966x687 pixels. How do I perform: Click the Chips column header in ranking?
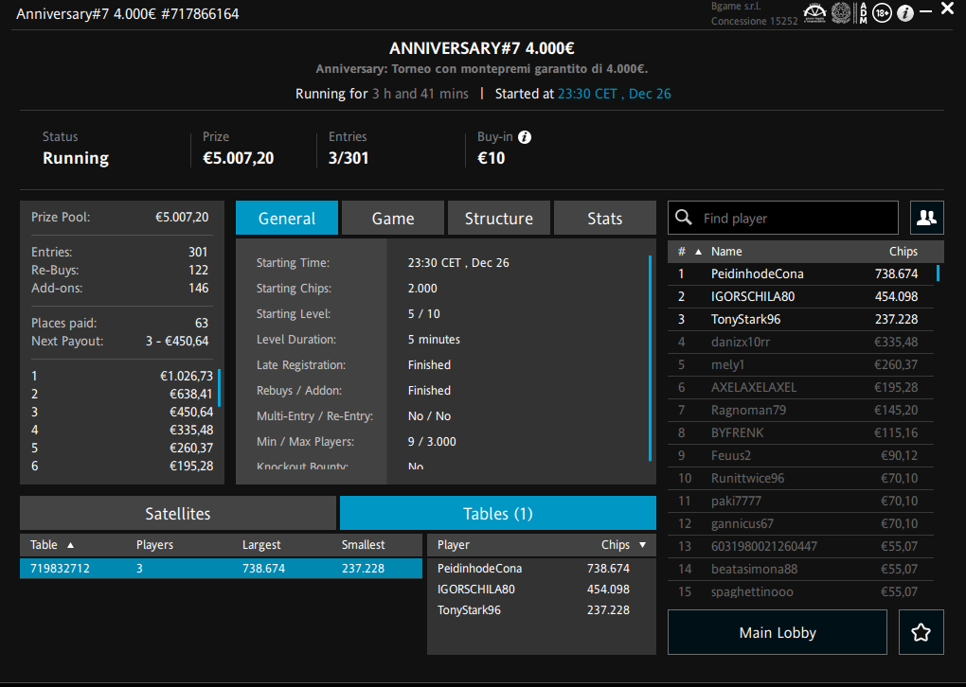click(x=903, y=252)
